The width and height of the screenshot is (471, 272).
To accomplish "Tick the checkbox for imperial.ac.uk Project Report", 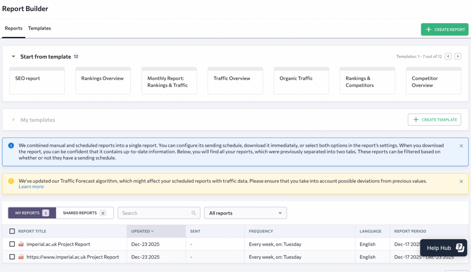I will click(x=12, y=244).
